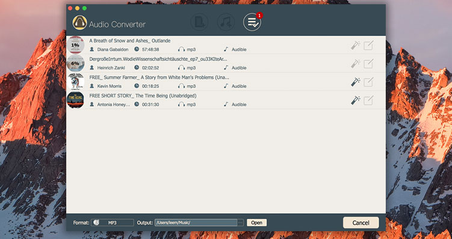Click the Open output folder button

tap(256, 223)
